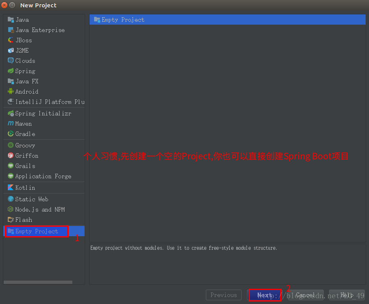Click the IntelliJ Platform Plugin icon
369x304 pixels.
pos(11,101)
